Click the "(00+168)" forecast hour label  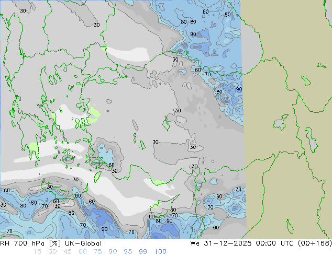(x=315, y=243)
